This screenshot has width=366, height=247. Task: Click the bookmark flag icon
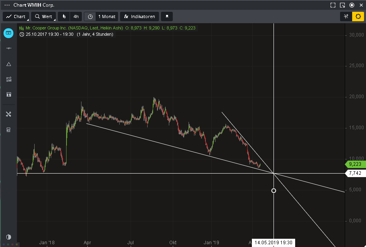pos(167,16)
